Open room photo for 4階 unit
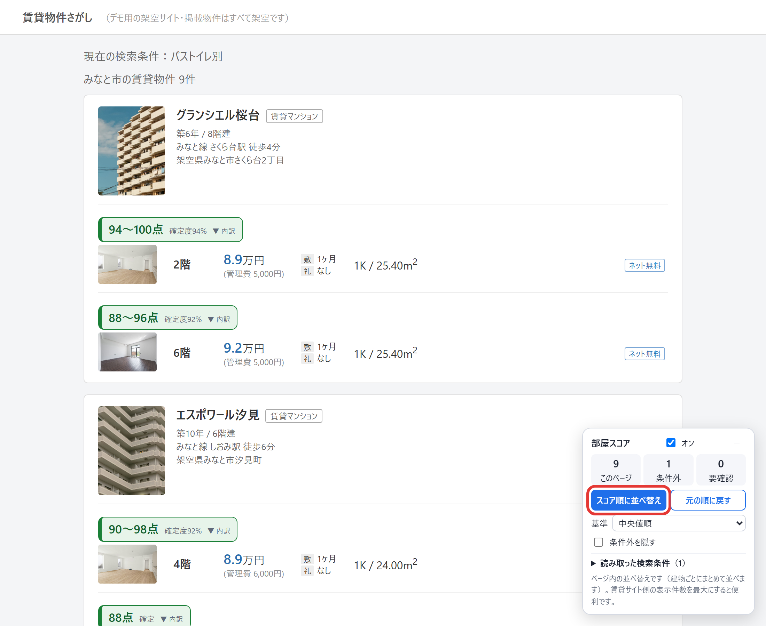 click(127, 564)
